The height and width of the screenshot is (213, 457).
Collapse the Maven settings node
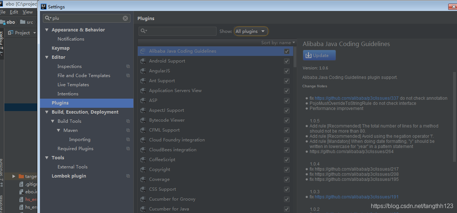pos(59,130)
